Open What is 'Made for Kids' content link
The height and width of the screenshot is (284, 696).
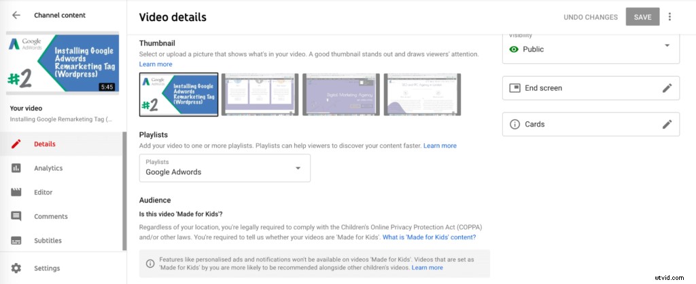click(x=430, y=237)
